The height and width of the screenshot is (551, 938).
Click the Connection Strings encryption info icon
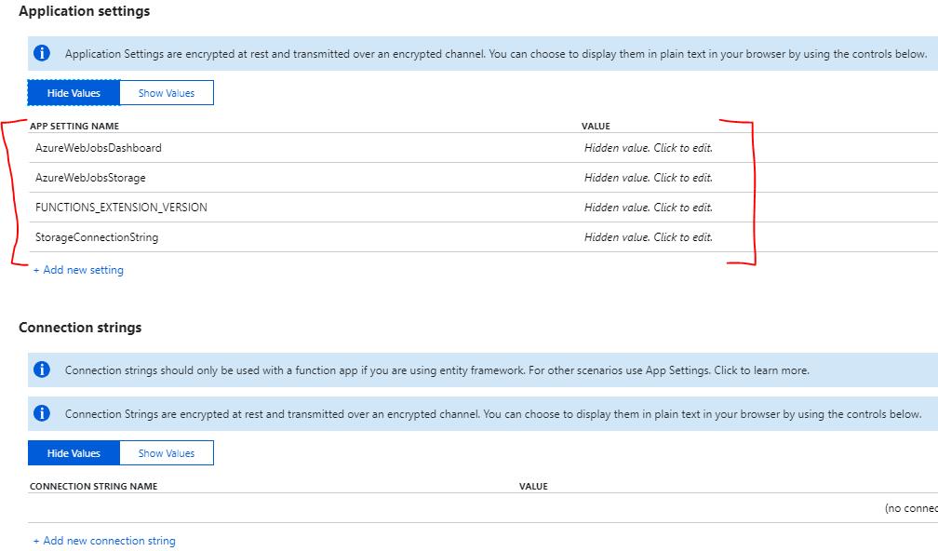41,414
